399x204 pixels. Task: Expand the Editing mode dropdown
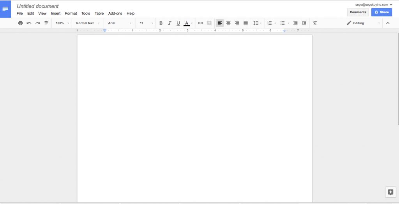(x=364, y=23)
